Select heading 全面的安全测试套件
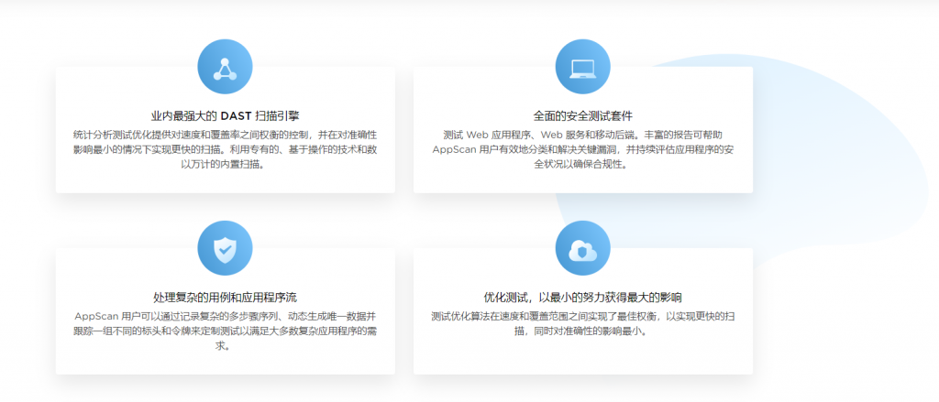Viewport: 939px width, 402px height. [582, 115]
